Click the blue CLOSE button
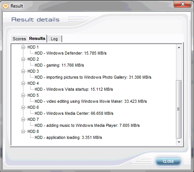Screen dimensions: 194x172 coord(168,161)
